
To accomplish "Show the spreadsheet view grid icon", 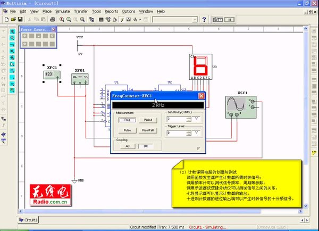I will [101, 19].
